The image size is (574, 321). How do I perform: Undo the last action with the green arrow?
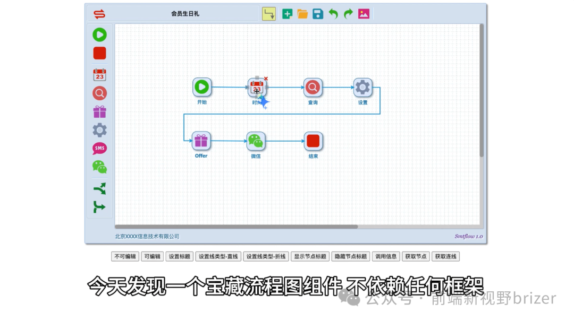point(333,14)
